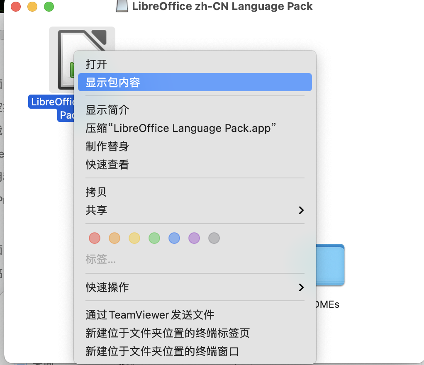Close the Language Pack Finder window
424x365 pixels.
click(16, 7)
